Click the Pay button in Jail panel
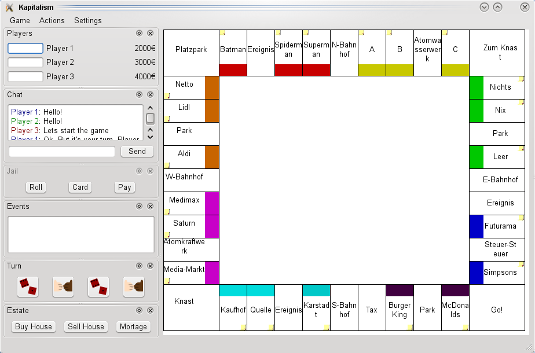The width and height of the screenshot is (535, 353). click(x=124, y=187)
